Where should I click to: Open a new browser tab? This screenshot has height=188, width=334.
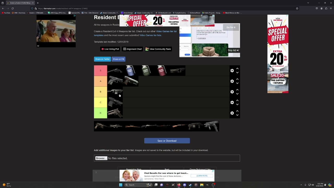pyautogui.click(x=38, y=3)
